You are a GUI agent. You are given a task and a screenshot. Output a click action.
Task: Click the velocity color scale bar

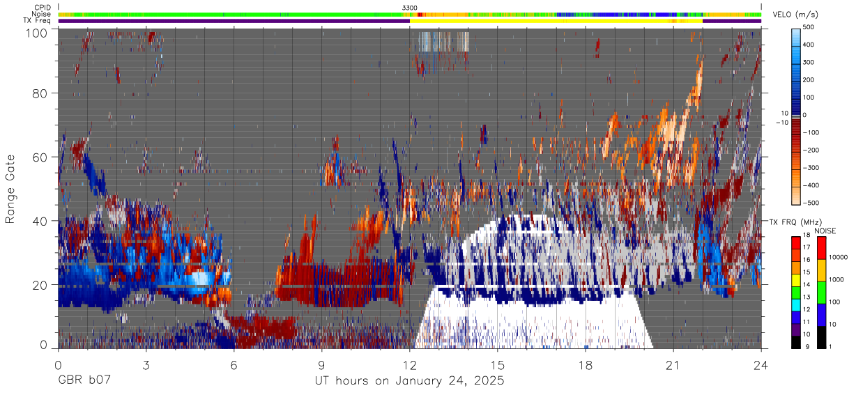(797, 116)
